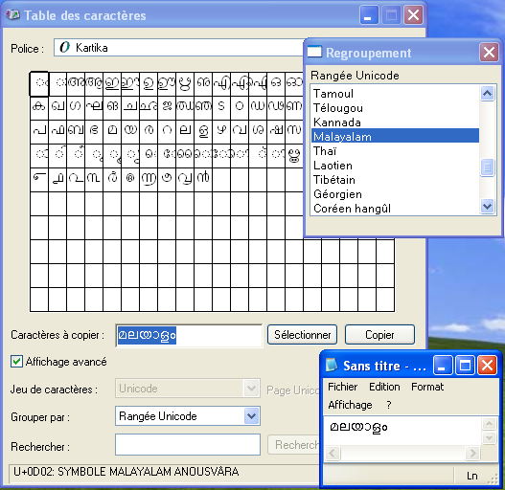Select Malayalam in the Regroupement list

[x=395, y=137]
